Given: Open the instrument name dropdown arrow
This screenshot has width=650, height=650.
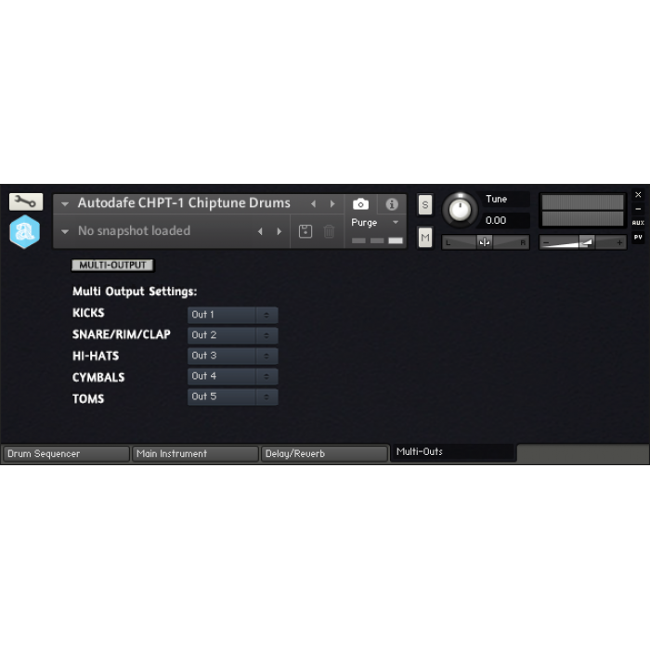Looking at the screenshot, I should (x=65, y=203).
